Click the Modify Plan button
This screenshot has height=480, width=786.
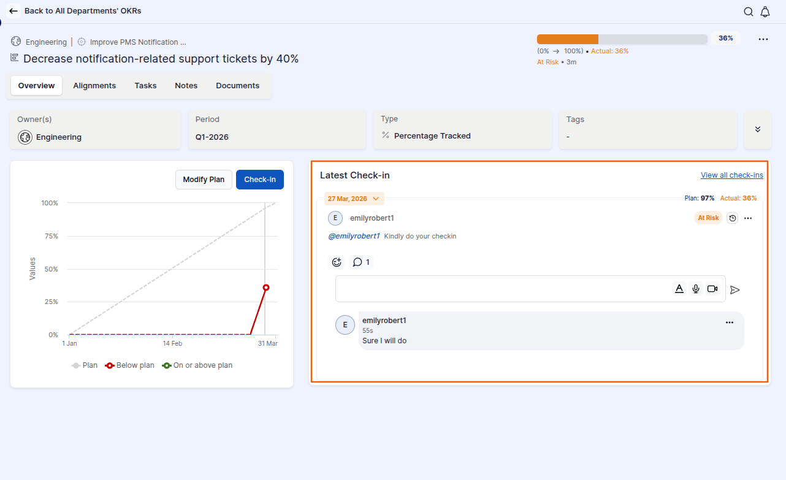pyautogui.click(x=204, y=180)
